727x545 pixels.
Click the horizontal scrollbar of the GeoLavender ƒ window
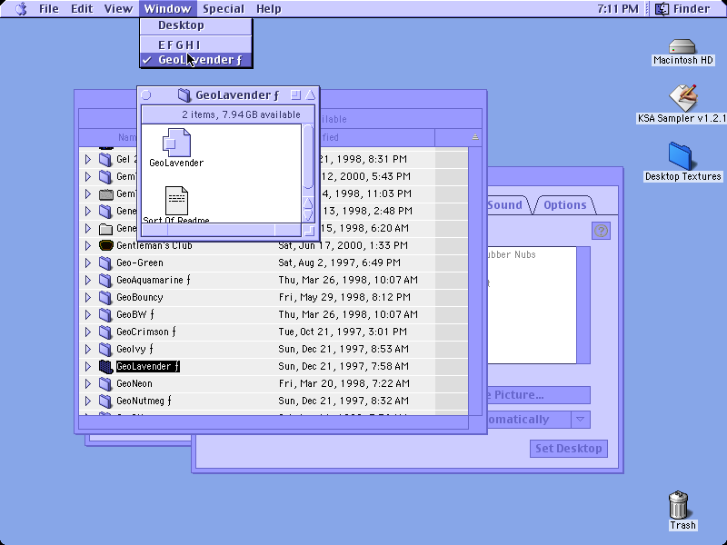tap(221, 230)
